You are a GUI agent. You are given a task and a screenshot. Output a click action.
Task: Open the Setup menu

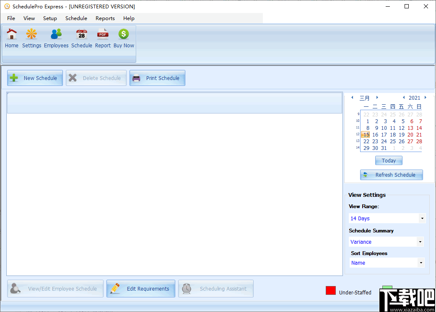tap(50, 18)
